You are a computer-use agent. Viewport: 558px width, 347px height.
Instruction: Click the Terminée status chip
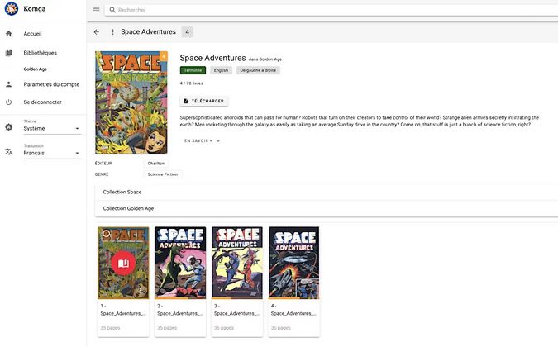pyautogui.click(x=193, y=70)
